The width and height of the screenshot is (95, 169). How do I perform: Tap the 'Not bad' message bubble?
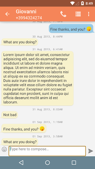pos(9,115)
